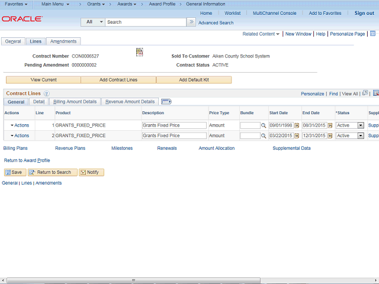Open calendar for line 2 Start Date

click(297, 136)
